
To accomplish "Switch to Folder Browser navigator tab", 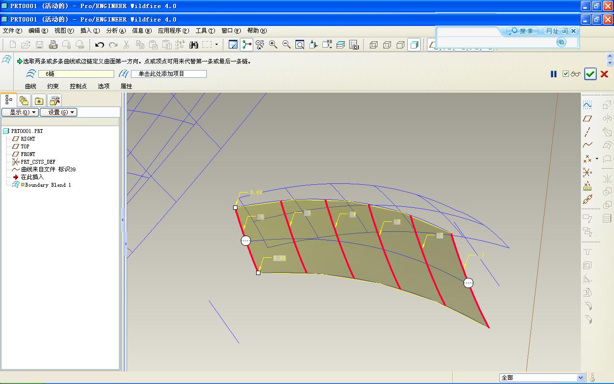I will 24,100.
